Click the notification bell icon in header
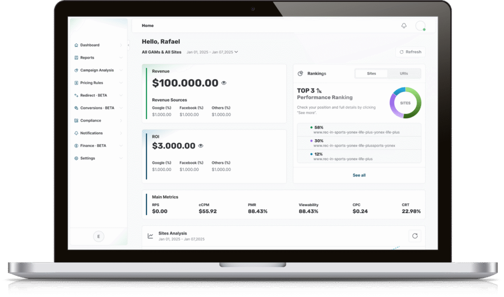The width and height of the screenshot is (504, 297). pos(404,26)
